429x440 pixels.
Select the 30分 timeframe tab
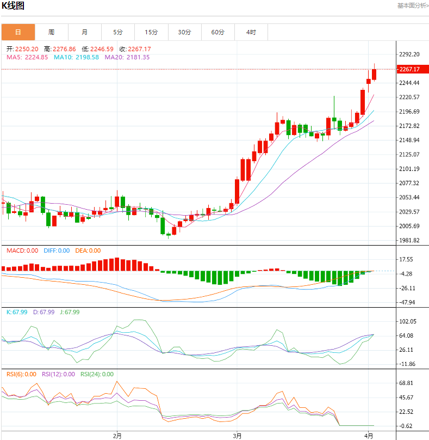(x=184, y=33)
